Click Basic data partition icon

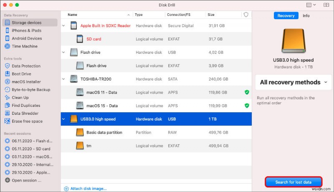[x=80, y=132]
